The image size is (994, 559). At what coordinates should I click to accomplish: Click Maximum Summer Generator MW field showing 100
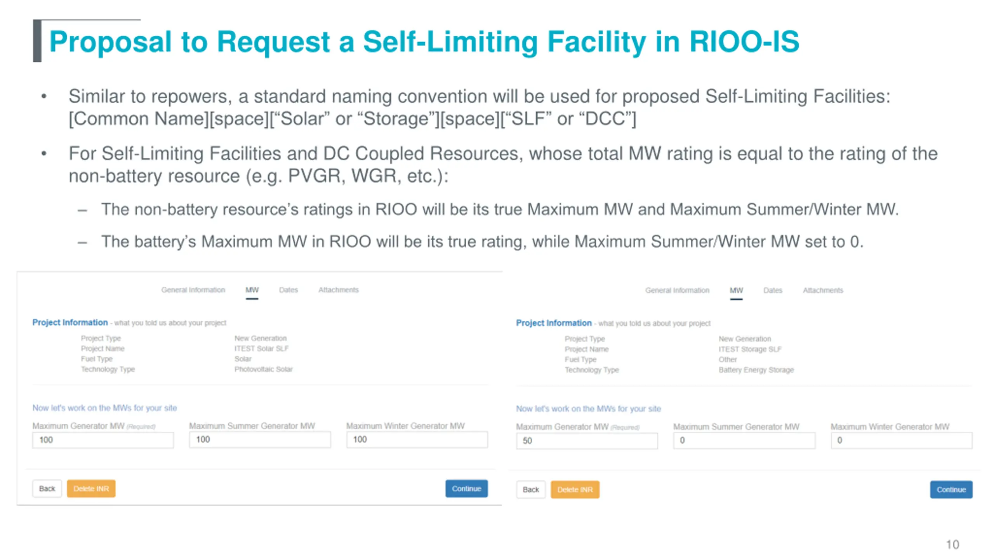pyautogui.click(x=260, y=440)
